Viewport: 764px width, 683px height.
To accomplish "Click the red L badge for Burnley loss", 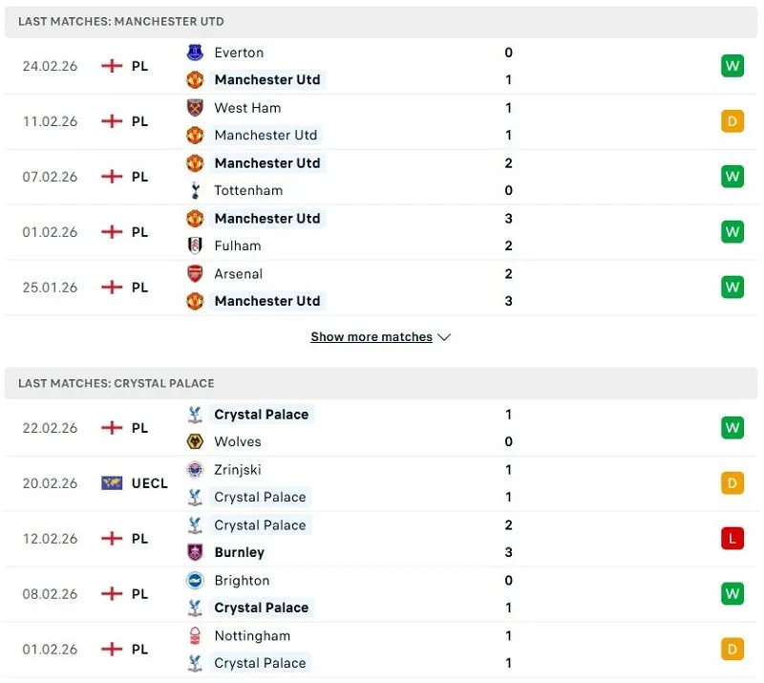I will point(732,538).
